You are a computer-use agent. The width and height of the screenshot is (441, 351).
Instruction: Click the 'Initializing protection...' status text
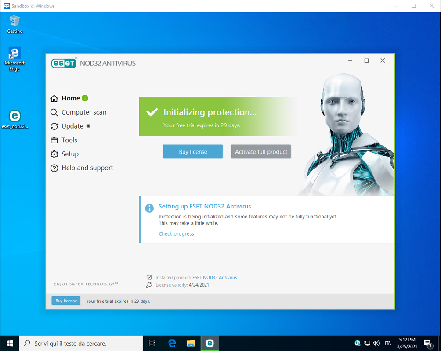(210, 112)
